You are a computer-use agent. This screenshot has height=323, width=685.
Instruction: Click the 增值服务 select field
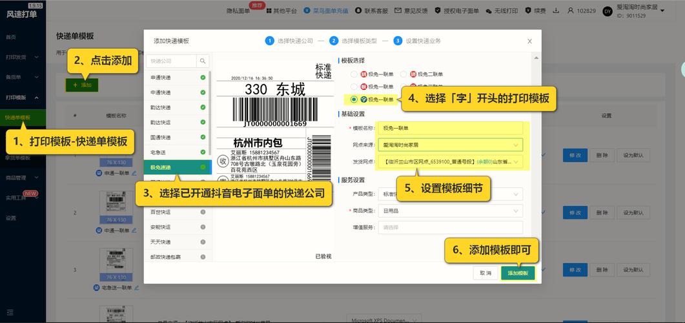[x=451, y=227]
